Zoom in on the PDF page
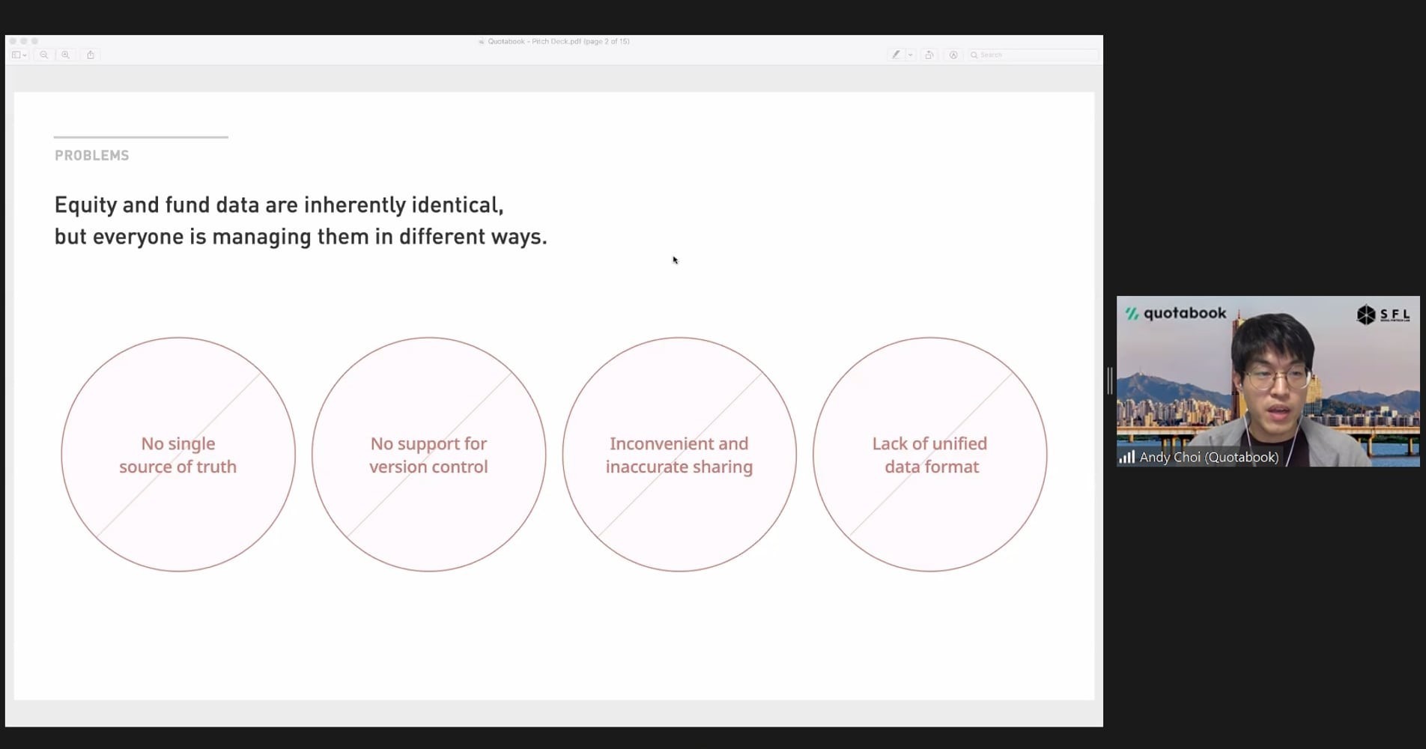The image size is (1426, 749). click(66, 55)
